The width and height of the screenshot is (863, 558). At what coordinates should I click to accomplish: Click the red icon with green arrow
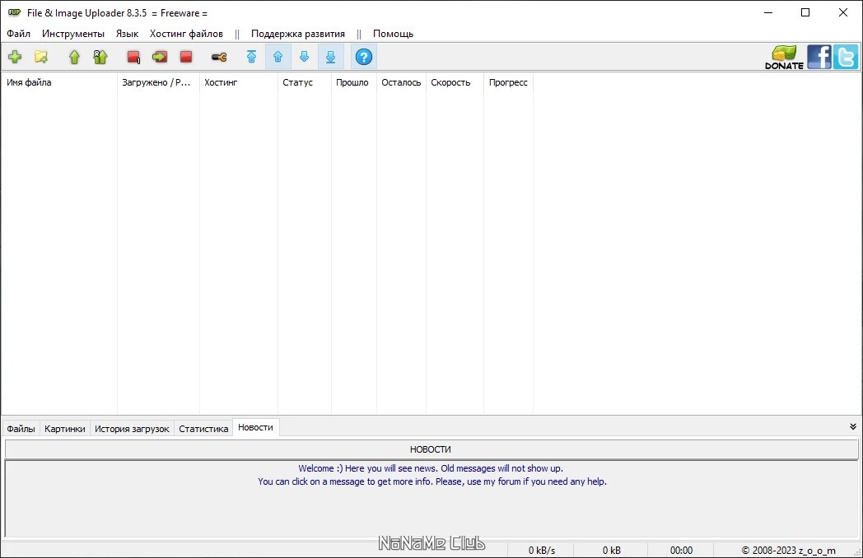pos(160,57)
